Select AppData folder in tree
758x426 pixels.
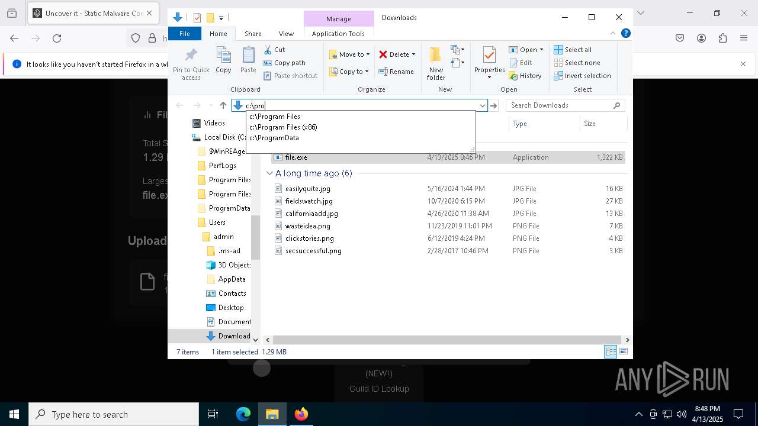point(232,279)
